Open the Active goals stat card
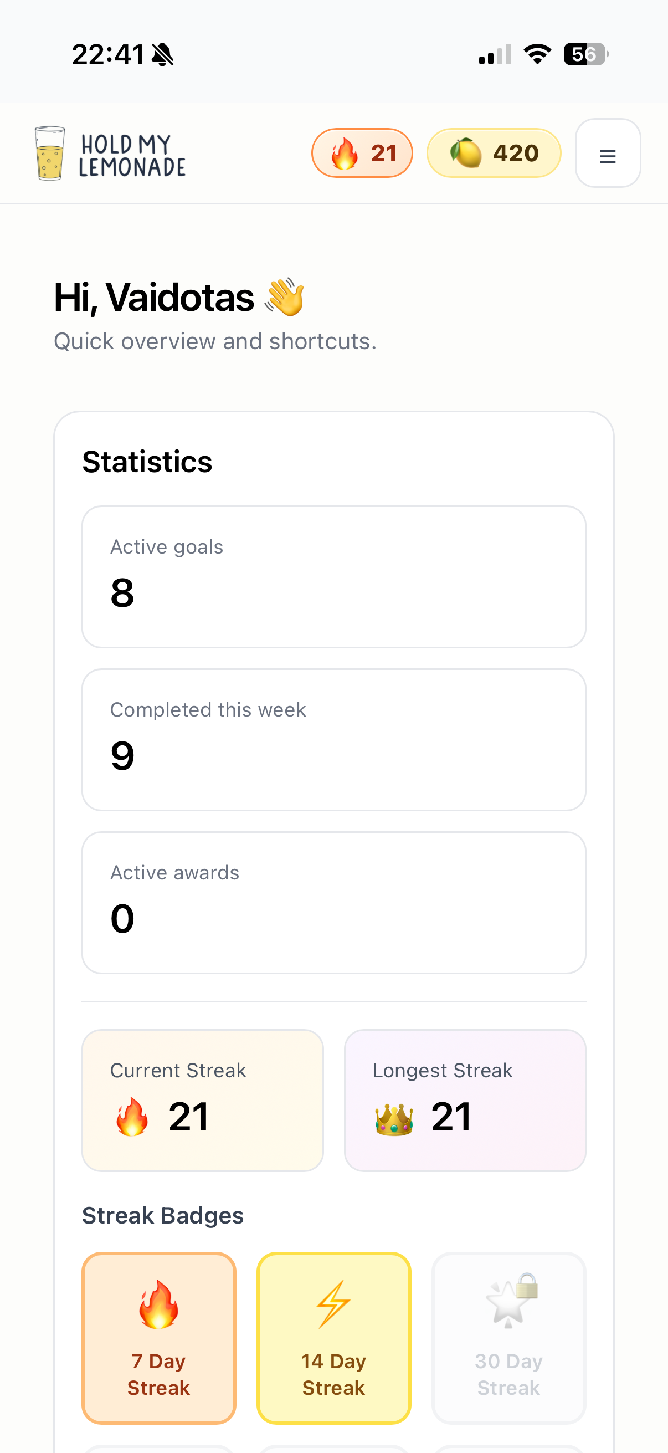 333,576
